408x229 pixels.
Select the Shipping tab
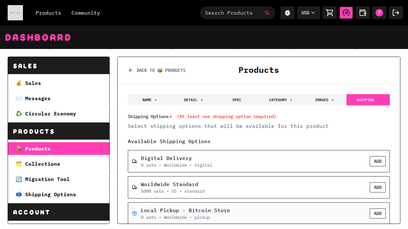(x=368, y=100)
